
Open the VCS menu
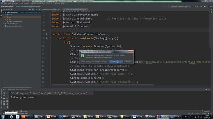(52, 4)
